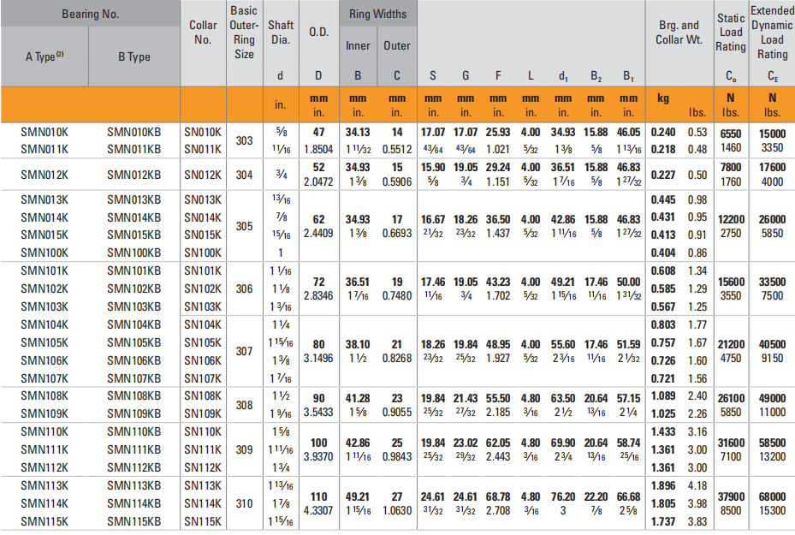Select weight value 1.089 kg
Screen dimensions: 795x535
pyautogui.click(x=663, y=395)
